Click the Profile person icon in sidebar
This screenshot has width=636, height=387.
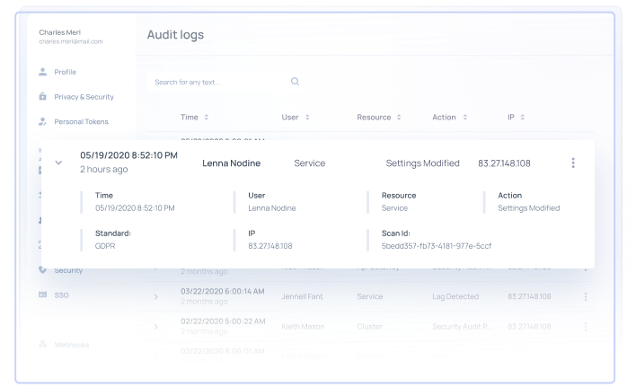click(42, 72)
